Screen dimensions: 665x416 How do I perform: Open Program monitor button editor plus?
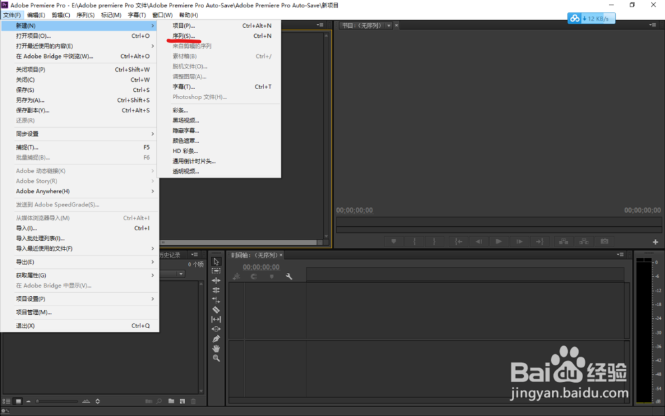click(x=655, y=242)
